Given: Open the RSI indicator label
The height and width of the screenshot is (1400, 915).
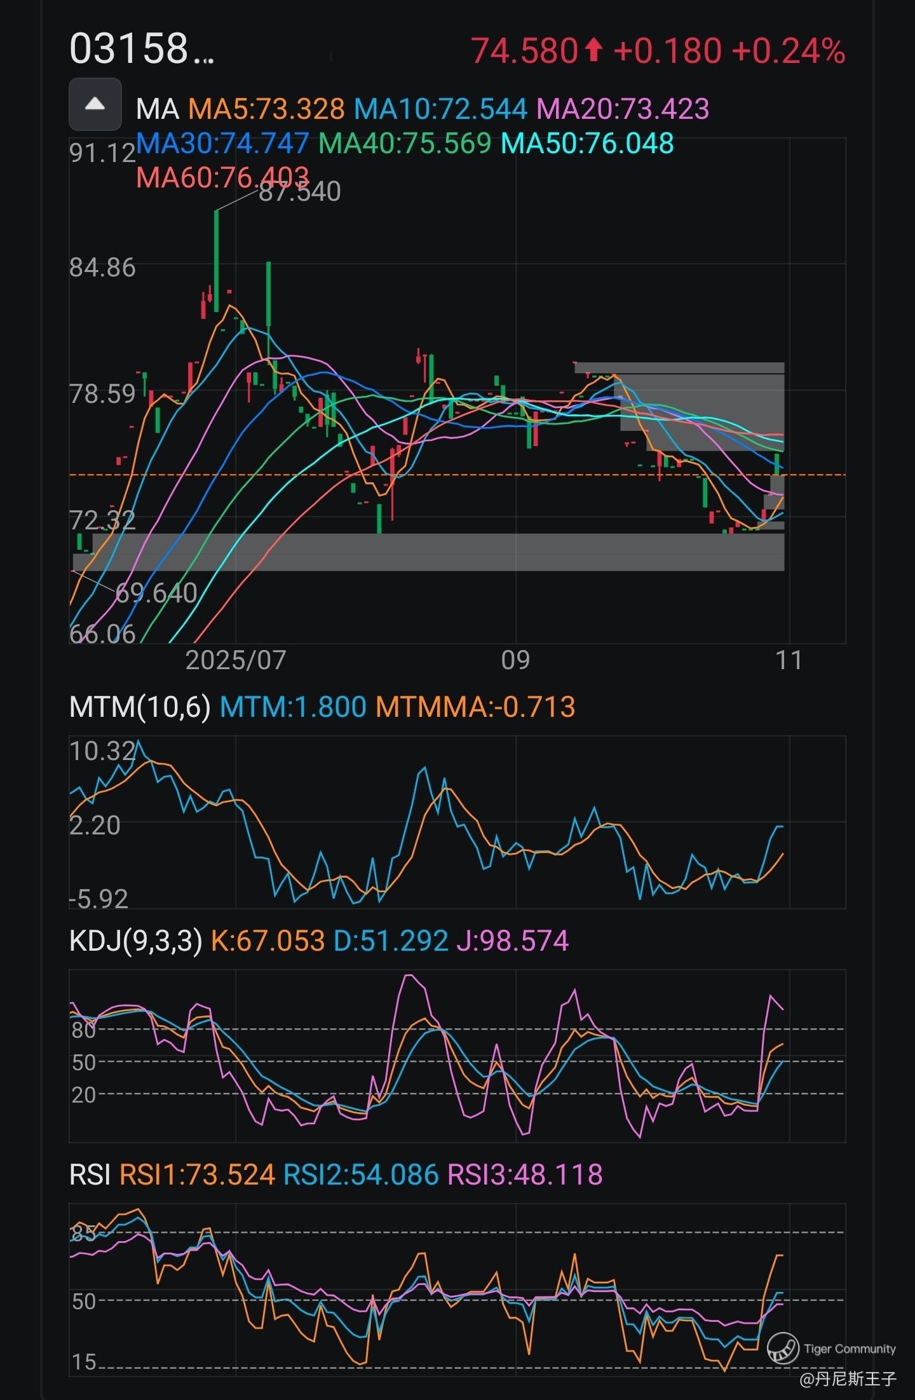Looking at the screenshot, I should [x=90, y=1174].
